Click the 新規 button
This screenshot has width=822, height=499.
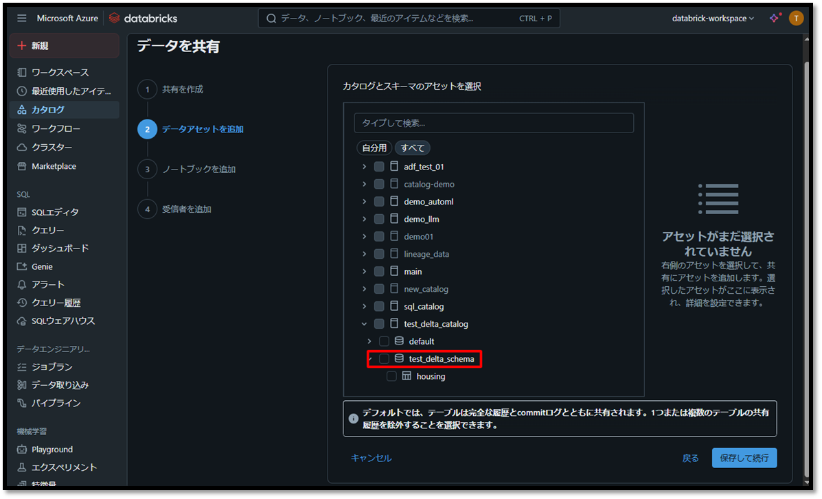(64, 46)
